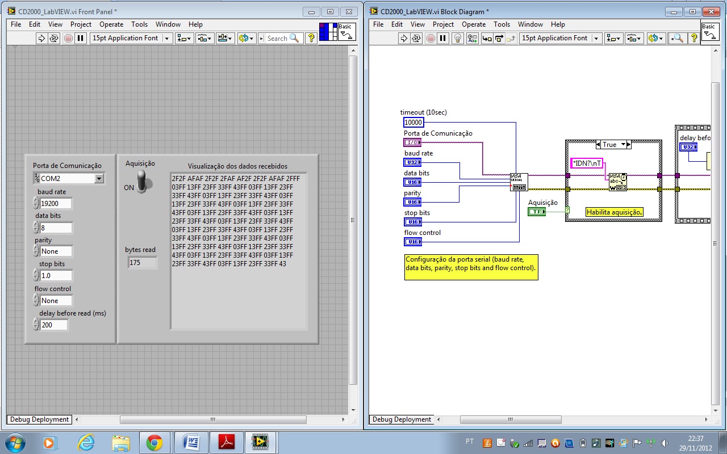Click the Block Diagram horizontal scrollbar thumb

[511, 419]
